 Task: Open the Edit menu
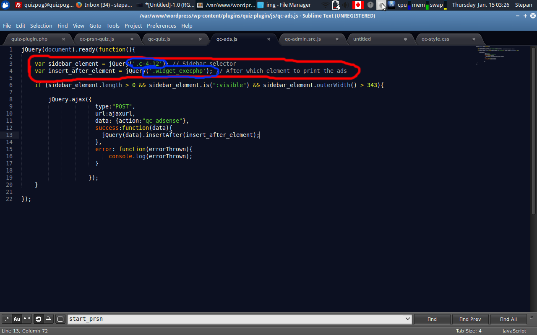pos(21,26)
